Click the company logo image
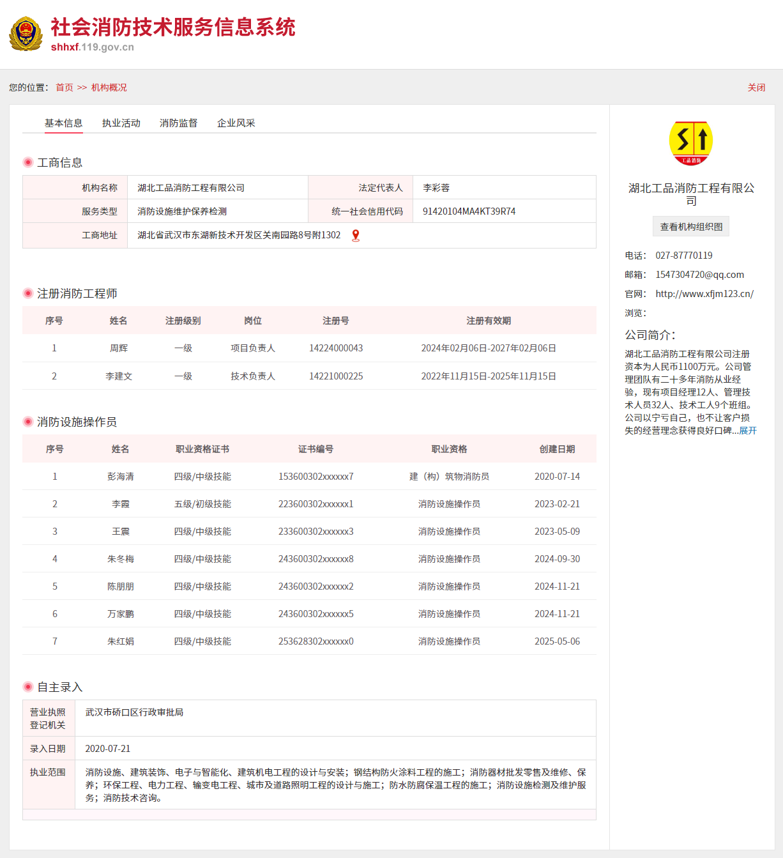The height and width of the screenshot is (858, 783). [x=691, y=143]
